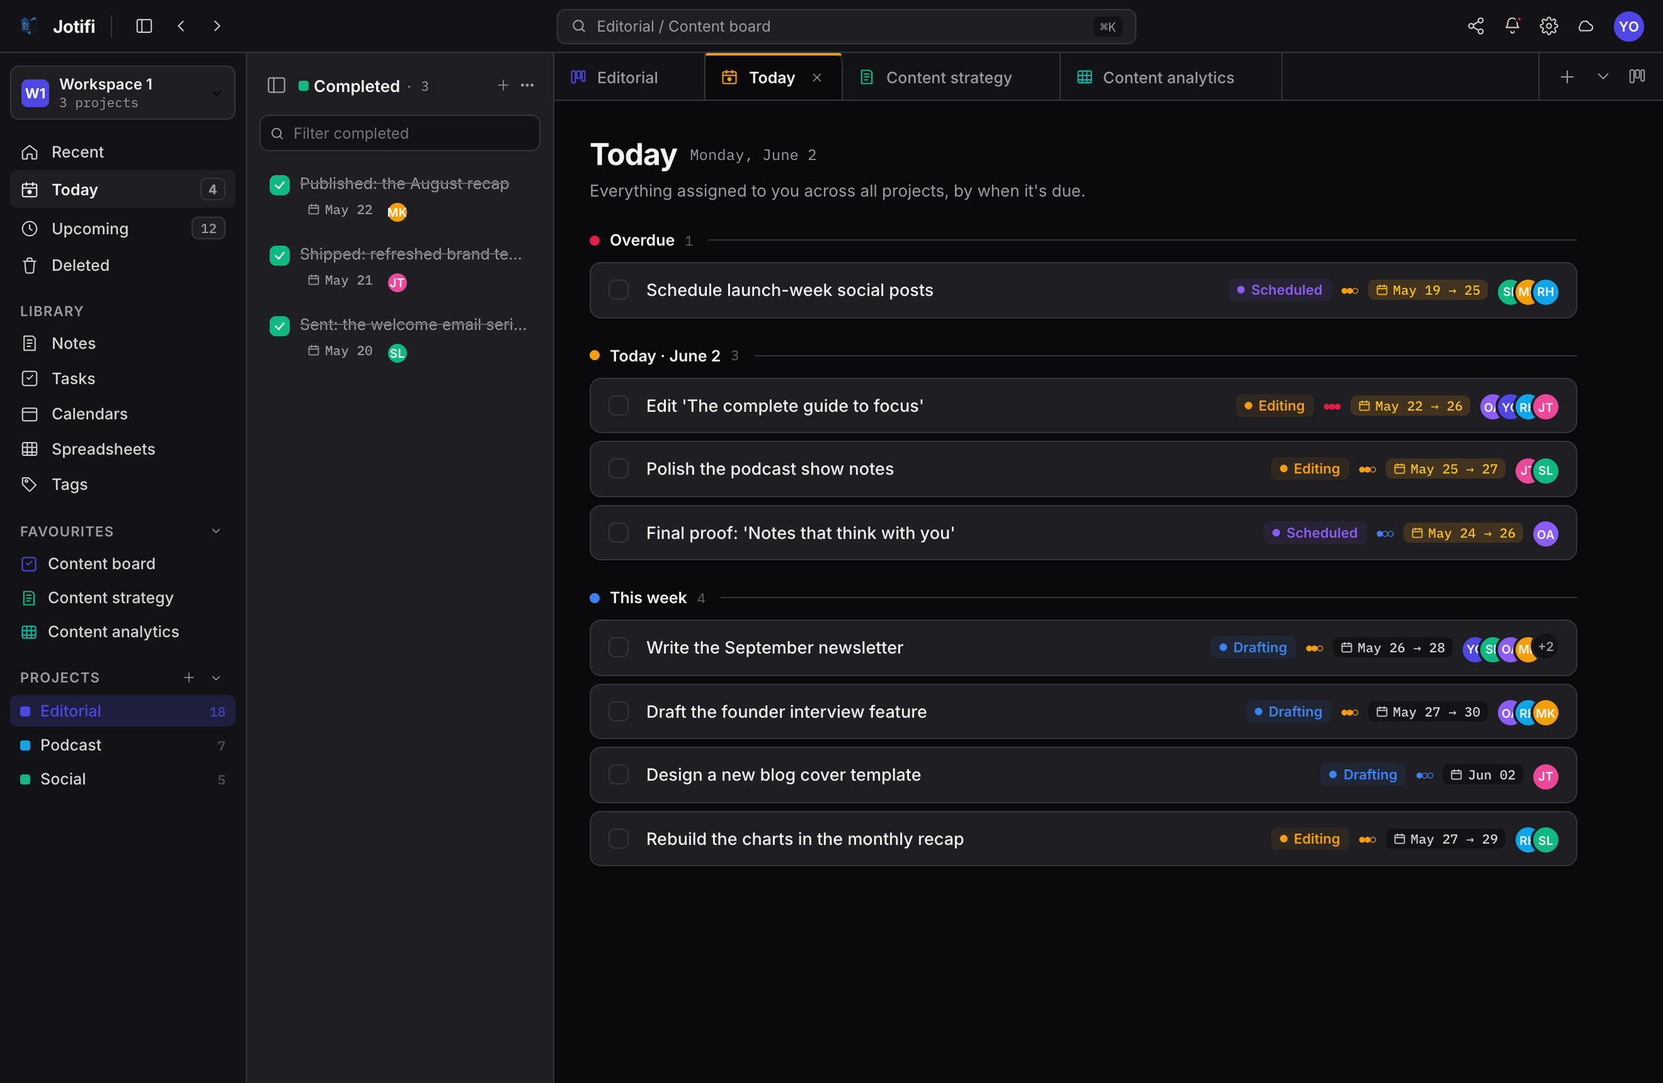
Task: Check off Schedule launch-week social posts
Action: point(618,289)
